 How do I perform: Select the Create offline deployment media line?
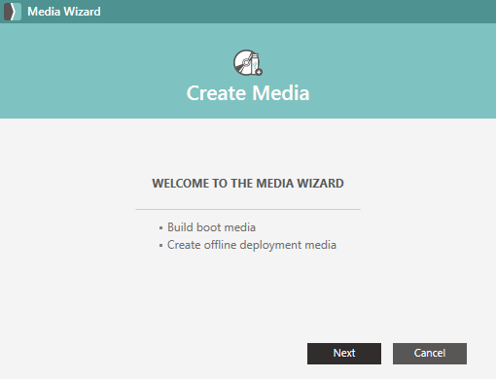tap(252, 245)
